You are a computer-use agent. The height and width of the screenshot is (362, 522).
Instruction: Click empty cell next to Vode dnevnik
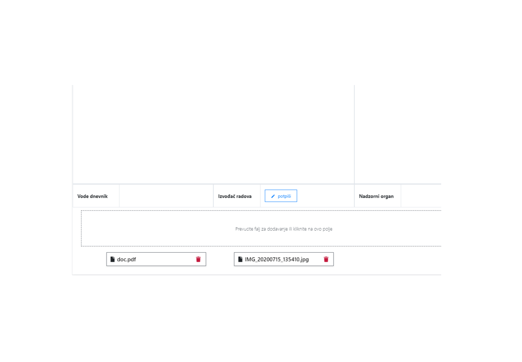pos(166,196)
